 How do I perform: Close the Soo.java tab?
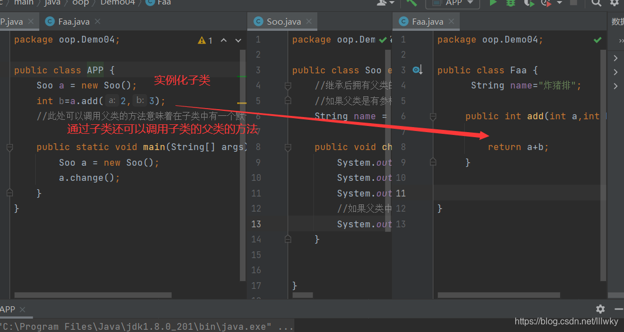pos(309,21)
